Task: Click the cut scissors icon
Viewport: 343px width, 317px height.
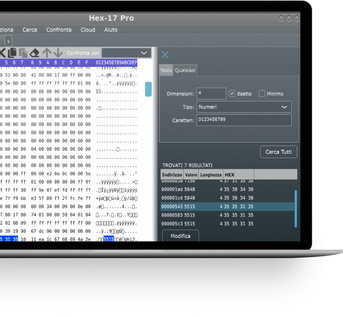Action: point(2,53)
